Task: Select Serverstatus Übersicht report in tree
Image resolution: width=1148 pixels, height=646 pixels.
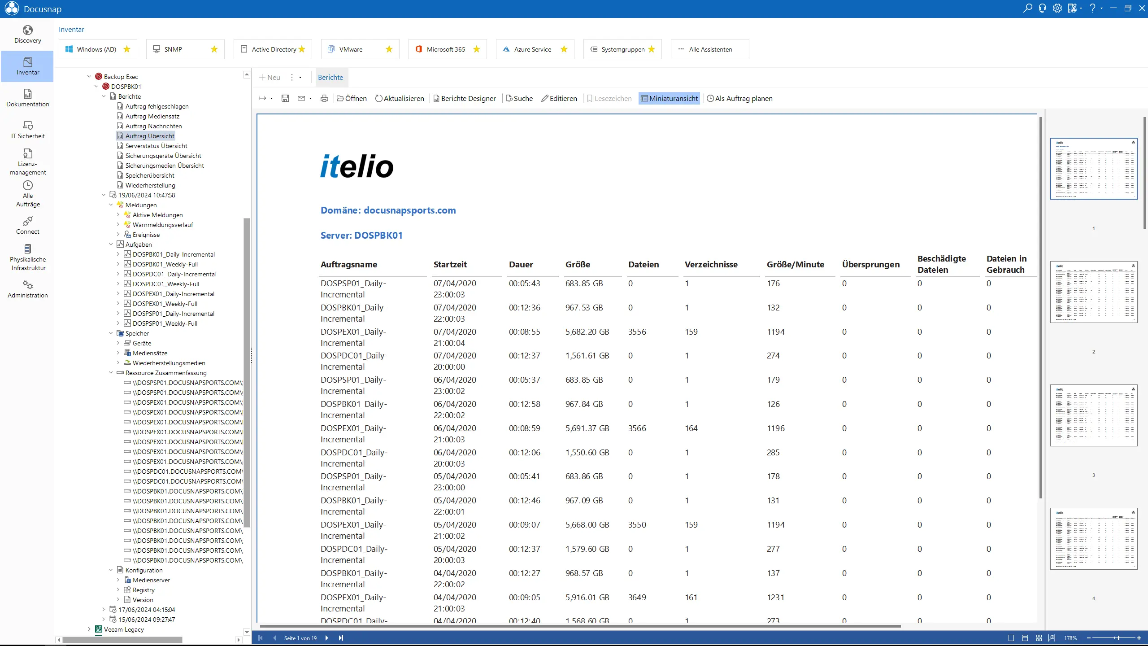Action: pos(156,146)
